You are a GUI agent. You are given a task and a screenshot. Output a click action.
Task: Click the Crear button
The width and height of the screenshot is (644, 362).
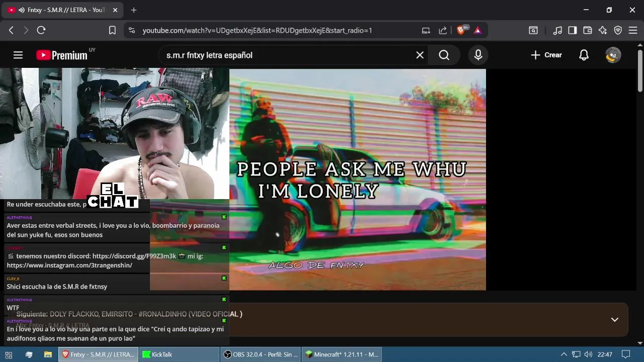point(546,55)
